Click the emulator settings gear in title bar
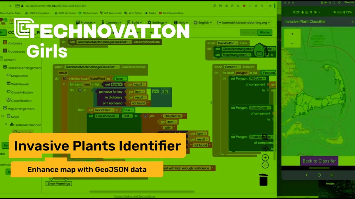Image resolution: width=355 pixels, height=199 pixels. (339, 2)
